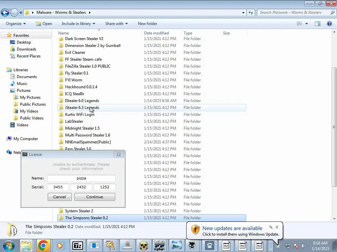Select Desktop in Favorites
337x252 pixels.
[x=24, y=42]
